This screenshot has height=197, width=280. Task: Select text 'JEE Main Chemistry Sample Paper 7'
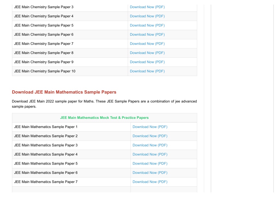[x=44, y=44]
